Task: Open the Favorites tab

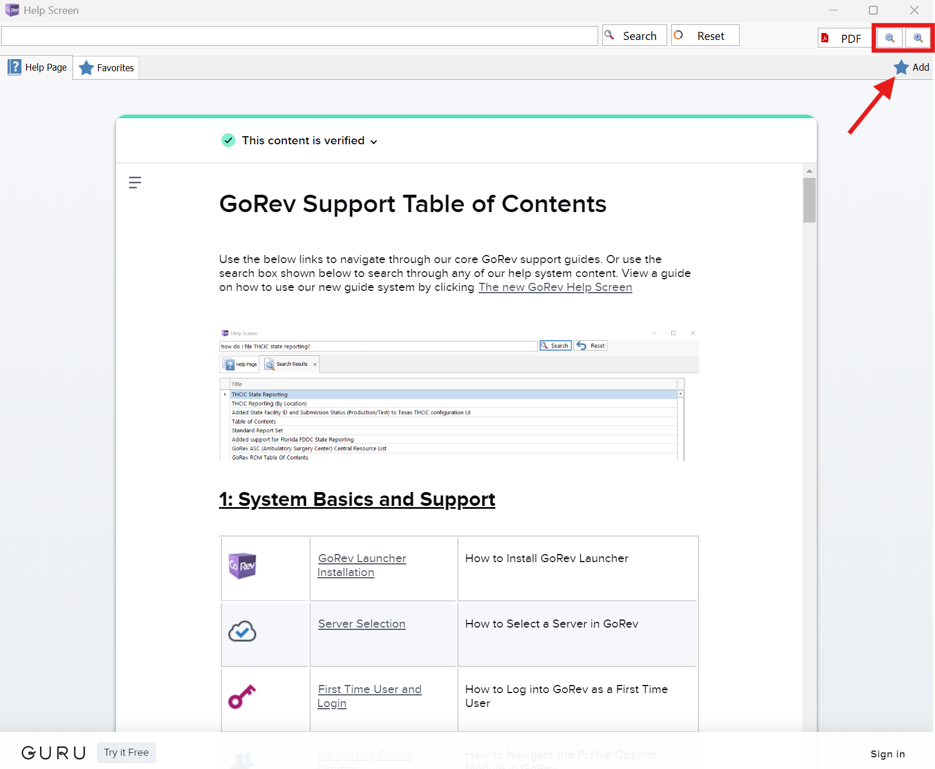Action: click(x=106, y=68)
